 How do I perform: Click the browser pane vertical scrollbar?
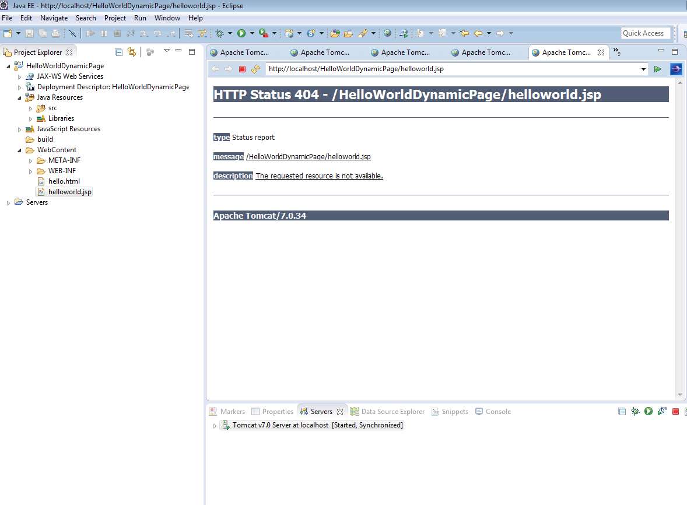point(679,233)
